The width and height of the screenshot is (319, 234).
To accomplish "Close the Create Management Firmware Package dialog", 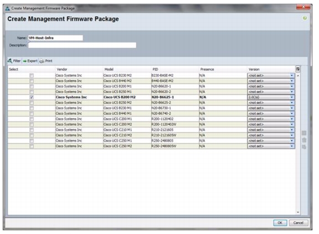I will point(303,7).
